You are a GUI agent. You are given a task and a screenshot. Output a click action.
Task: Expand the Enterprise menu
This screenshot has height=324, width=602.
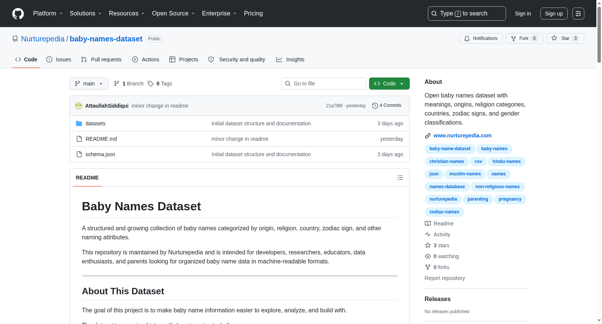pos(219,14)
